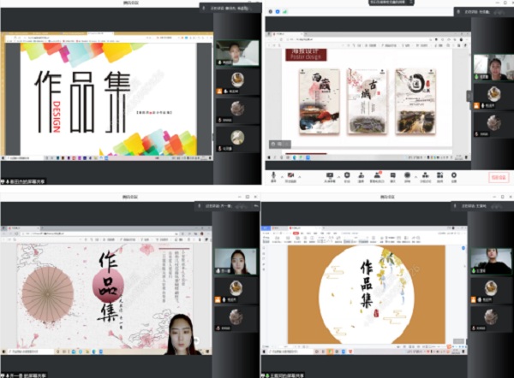Screen dimensions: 514x378
Task: Open the meeting info icon in the poster design window
Action: pyautogui.click(x=271, y=11)
